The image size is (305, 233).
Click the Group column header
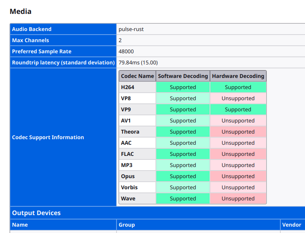pos(127,225)
